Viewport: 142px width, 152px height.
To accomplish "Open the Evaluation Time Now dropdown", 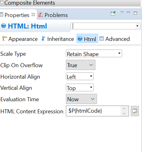I will click(81, 99).
